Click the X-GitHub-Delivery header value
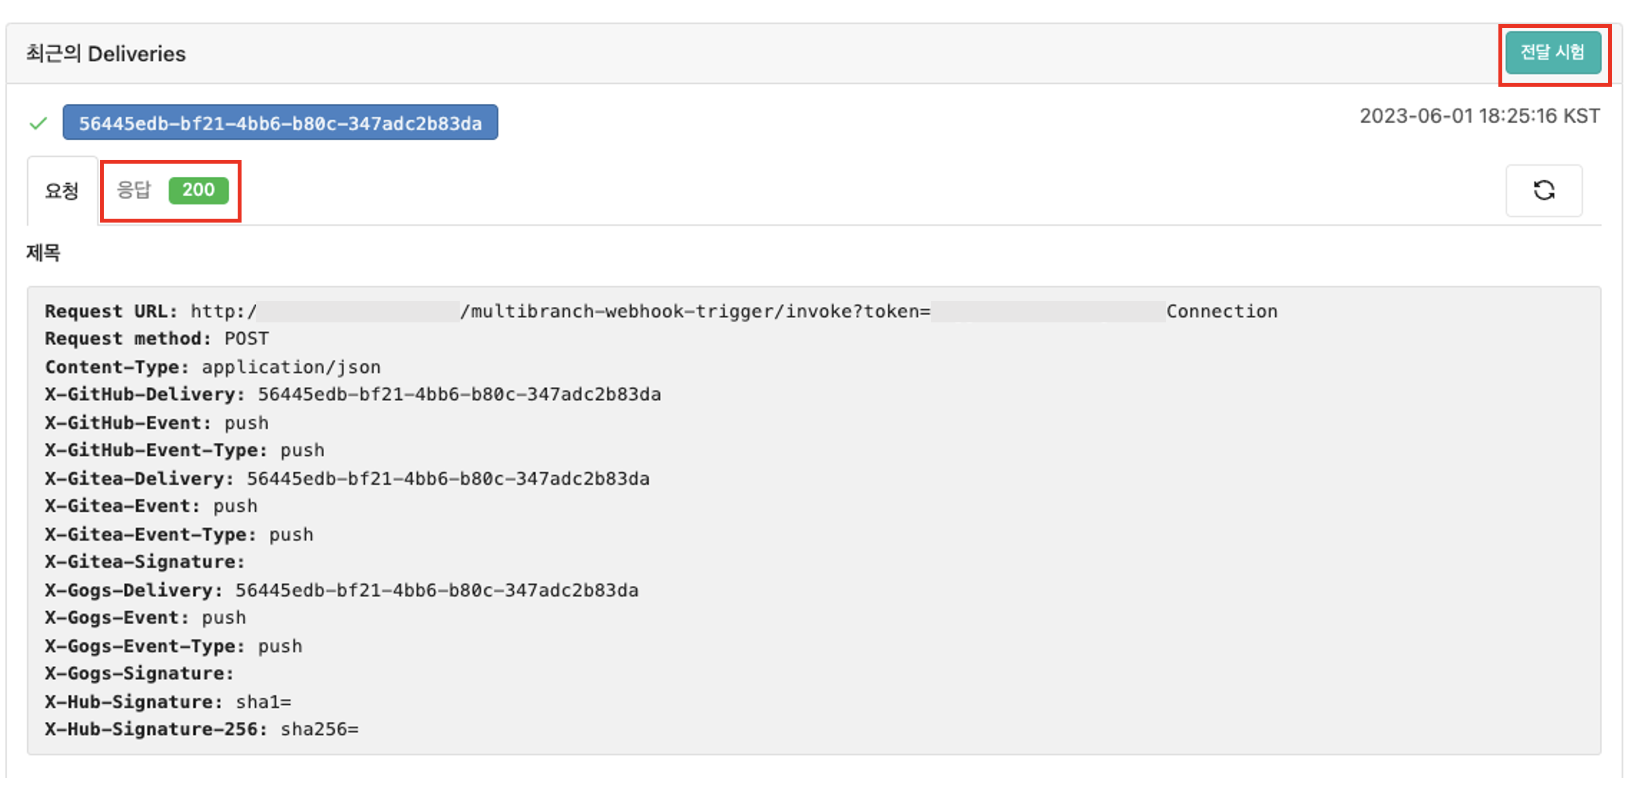Viewport: 1645px width, 786px height. [459, 394]
